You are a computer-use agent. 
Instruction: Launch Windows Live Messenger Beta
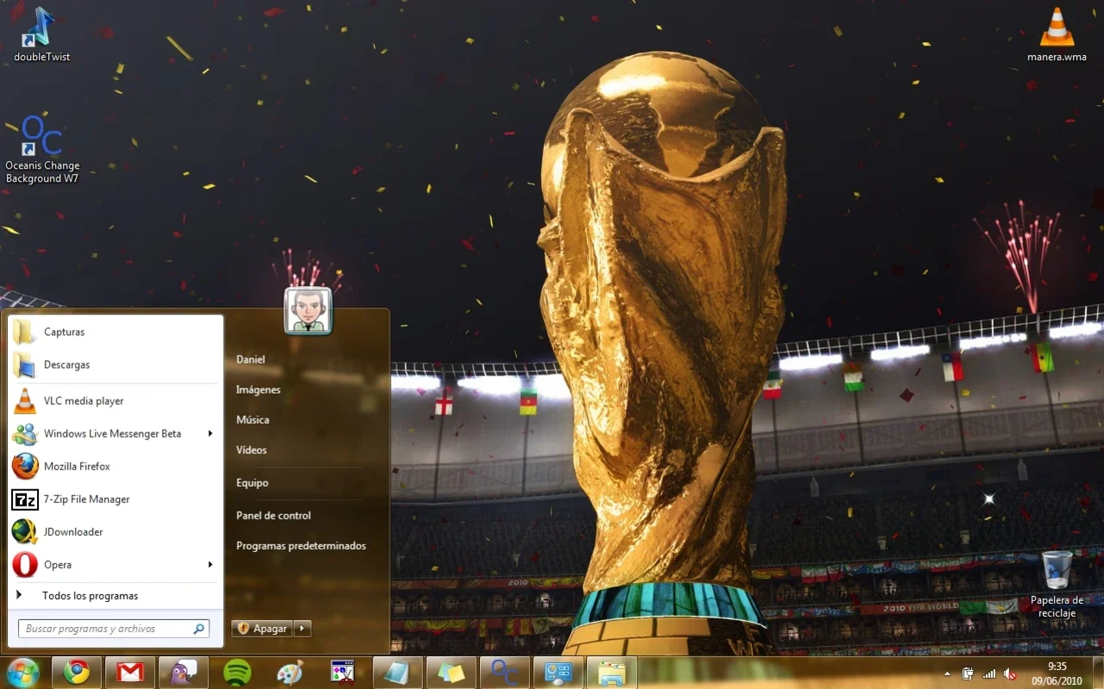pyautogui.click(x=115, y=433)
